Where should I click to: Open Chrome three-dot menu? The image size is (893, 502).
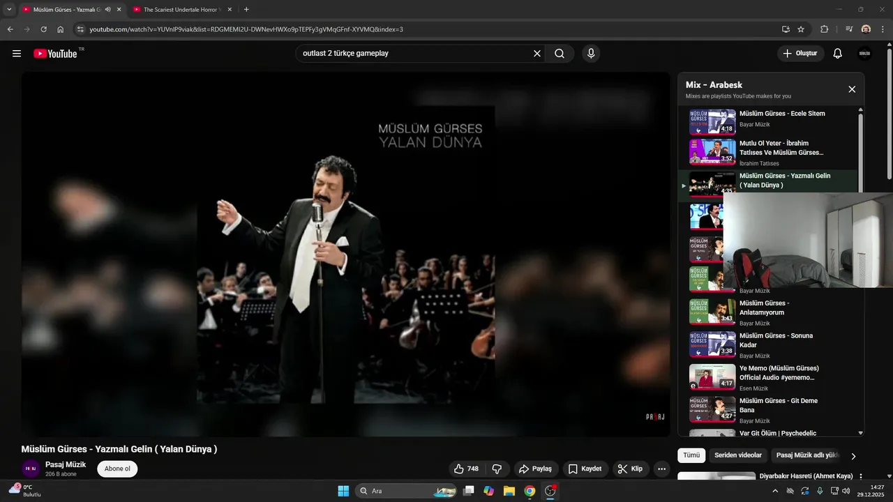883,29
